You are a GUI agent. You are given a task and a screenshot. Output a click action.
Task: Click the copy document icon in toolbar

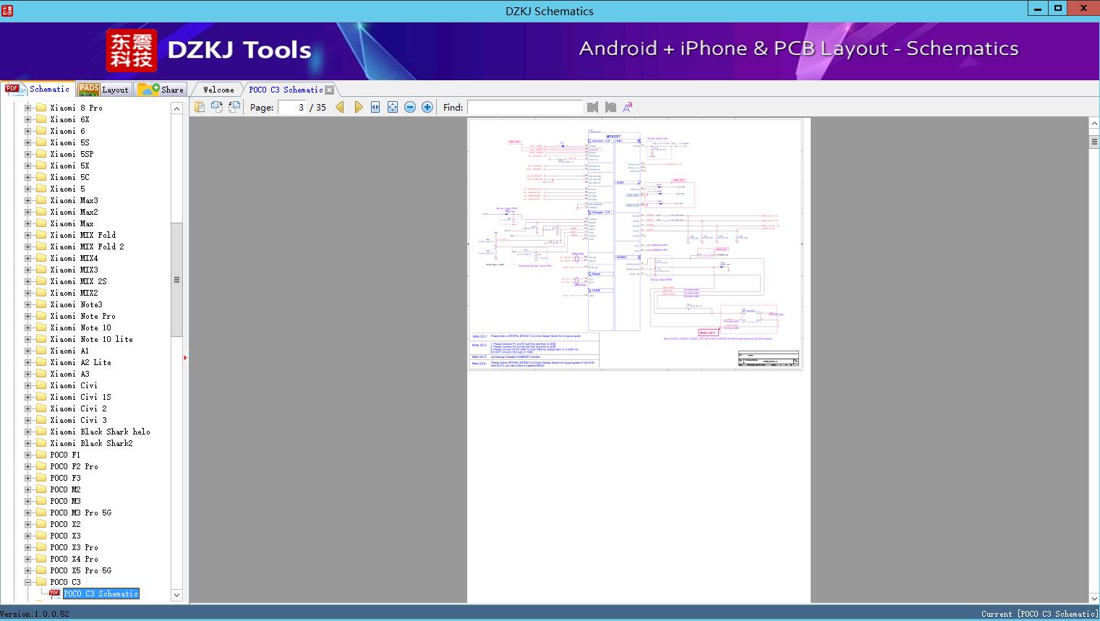point(200,107)
